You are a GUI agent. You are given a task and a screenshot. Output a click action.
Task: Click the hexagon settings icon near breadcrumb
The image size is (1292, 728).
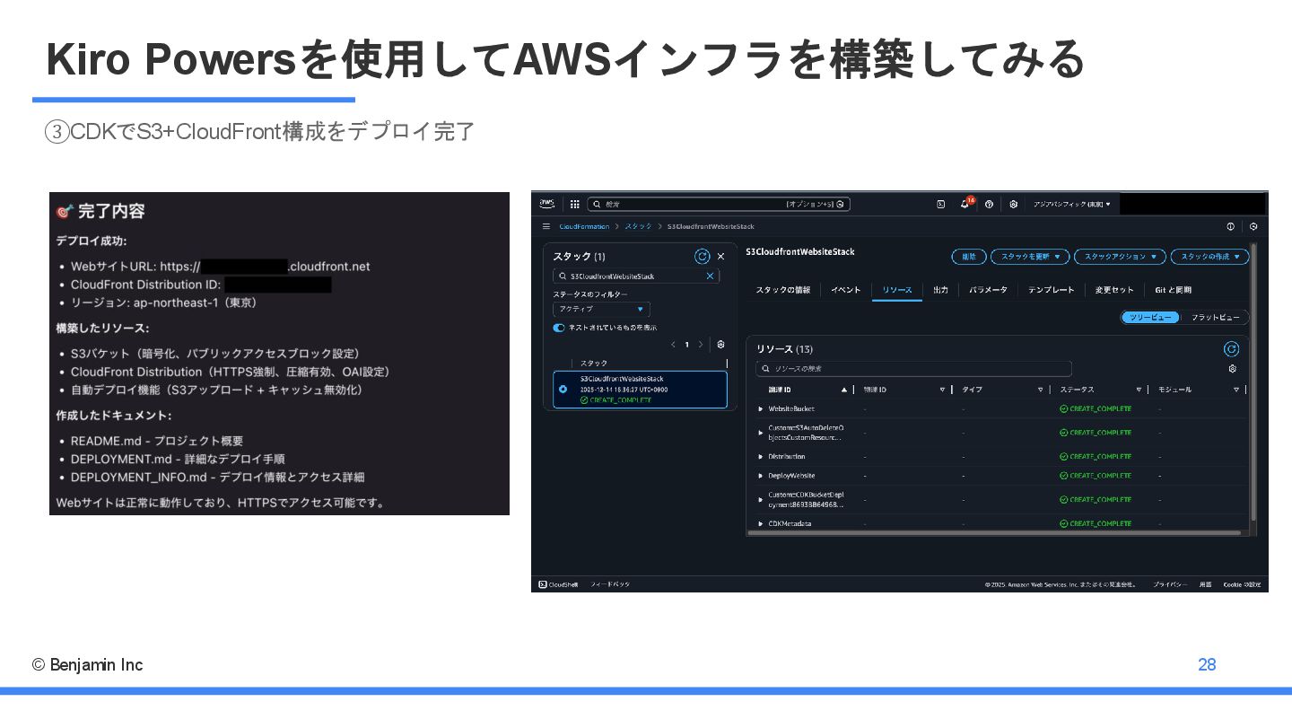click(x=1253, y=226)
